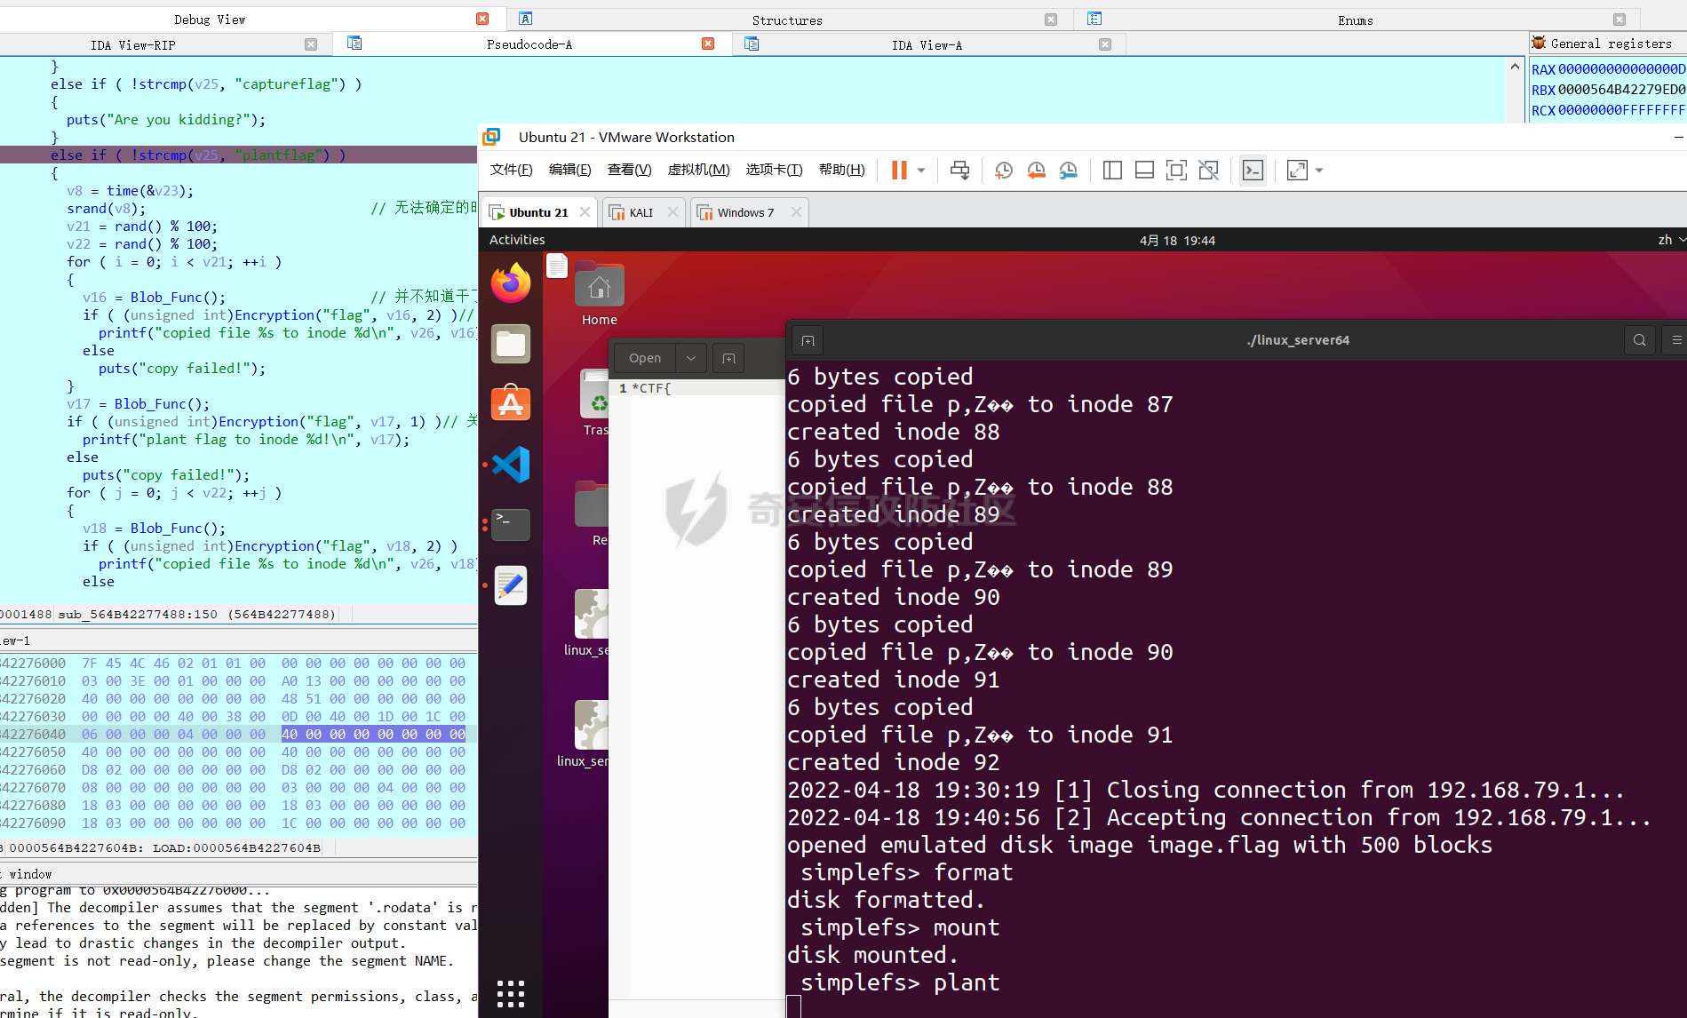Screen dimensions: 1687x1018
Task: Close the Pseudocode-A tab
Action: tap(708, 44)
